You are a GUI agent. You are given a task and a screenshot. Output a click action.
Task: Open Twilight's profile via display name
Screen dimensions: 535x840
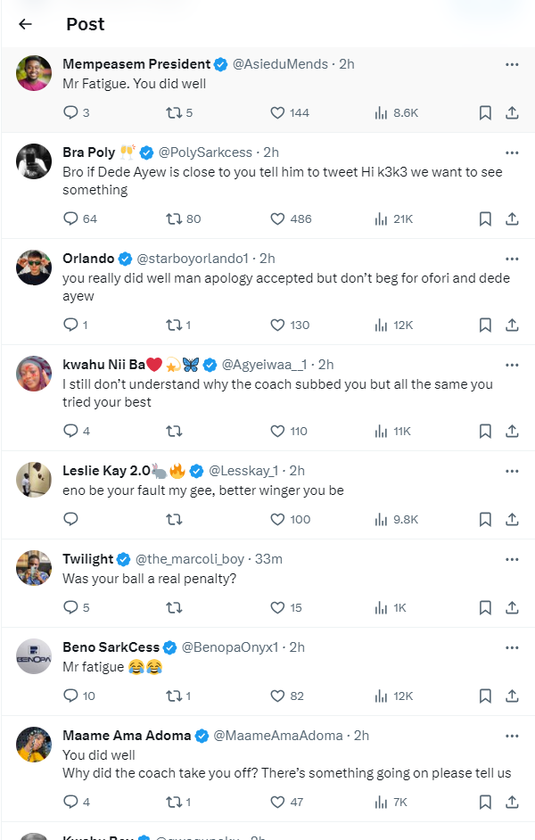click(87, 559)
